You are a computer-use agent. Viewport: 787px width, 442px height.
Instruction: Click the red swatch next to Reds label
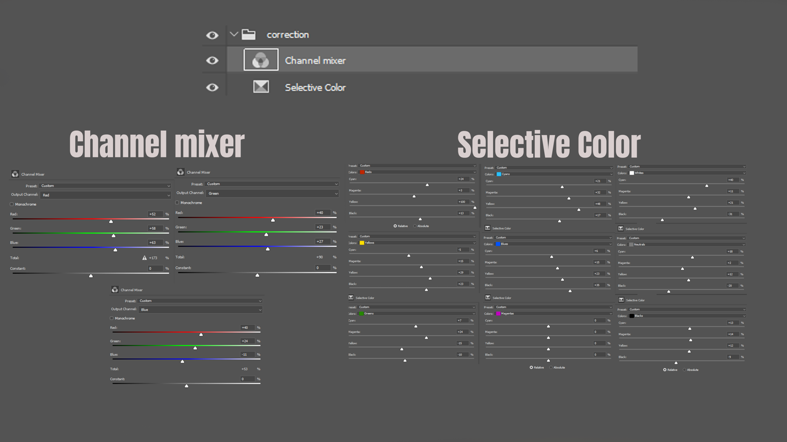[362, 172]
